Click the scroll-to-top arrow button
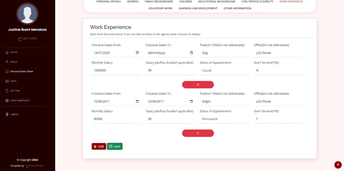This screenshot has height=171, width=344. tap(338, 165)
